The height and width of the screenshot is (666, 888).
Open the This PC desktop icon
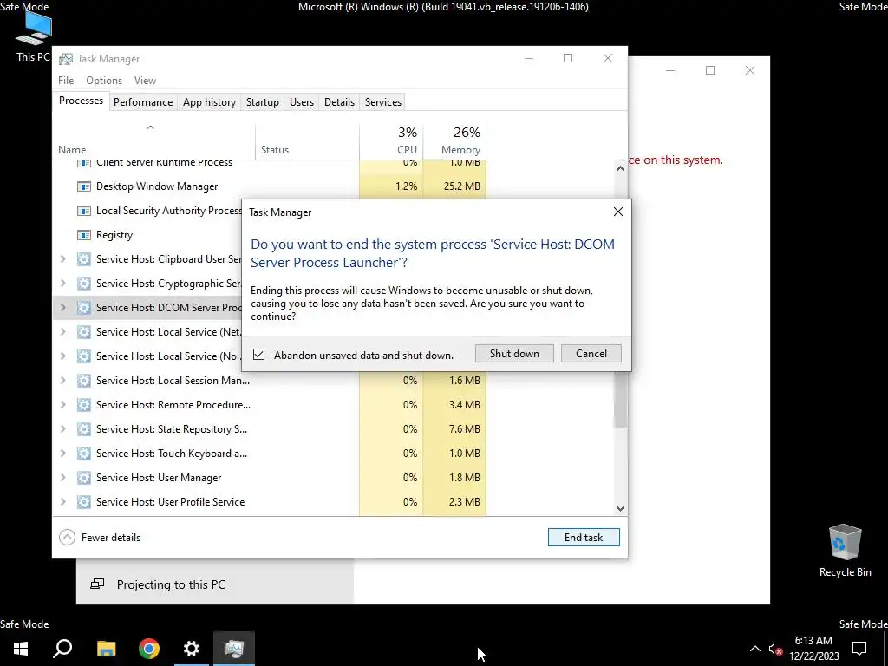[34, 36]
